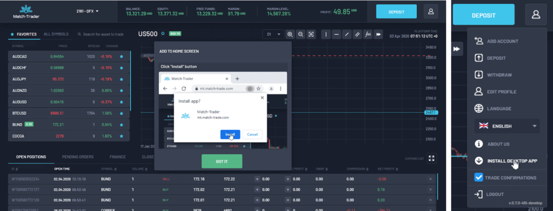This screenshot has height=211, width=553.
Task: Close position W158583032234 with X icon
Action: (x=430, y=179)
